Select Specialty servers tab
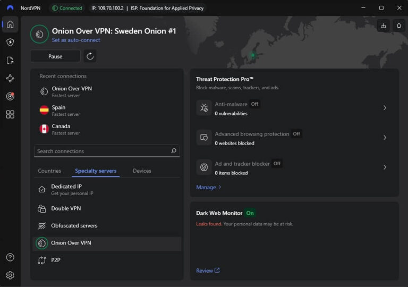Image resolution: width=408 pixels, height=287 pixels. tap(96, 171)
